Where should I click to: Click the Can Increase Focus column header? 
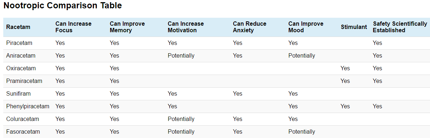[x=74, y=27]
